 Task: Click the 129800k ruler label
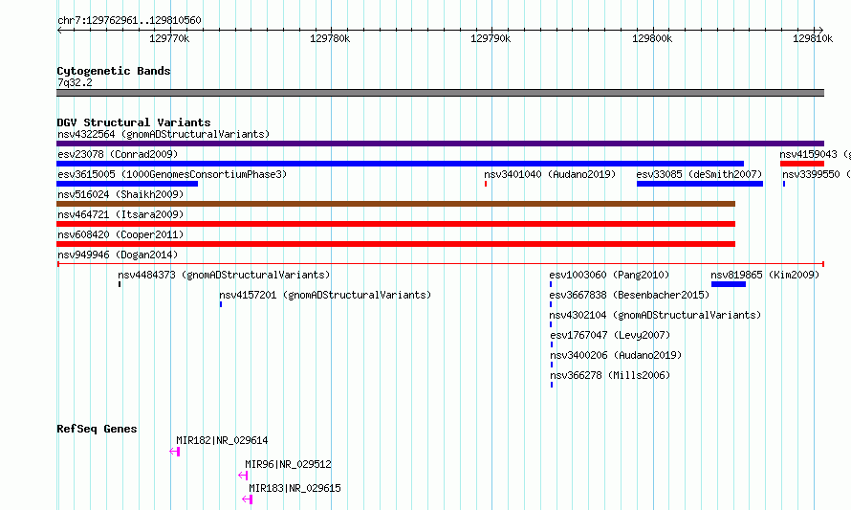652,38
